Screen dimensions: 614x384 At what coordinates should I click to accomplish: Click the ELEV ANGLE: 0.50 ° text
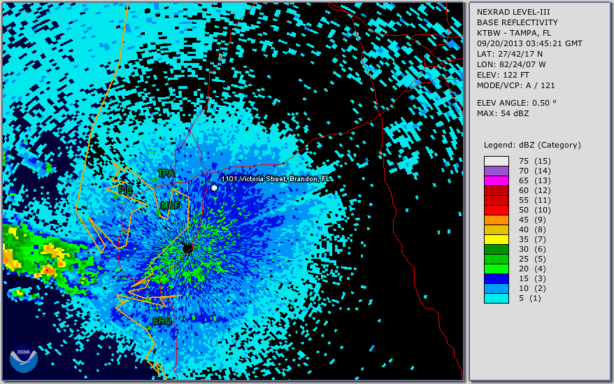517,103
